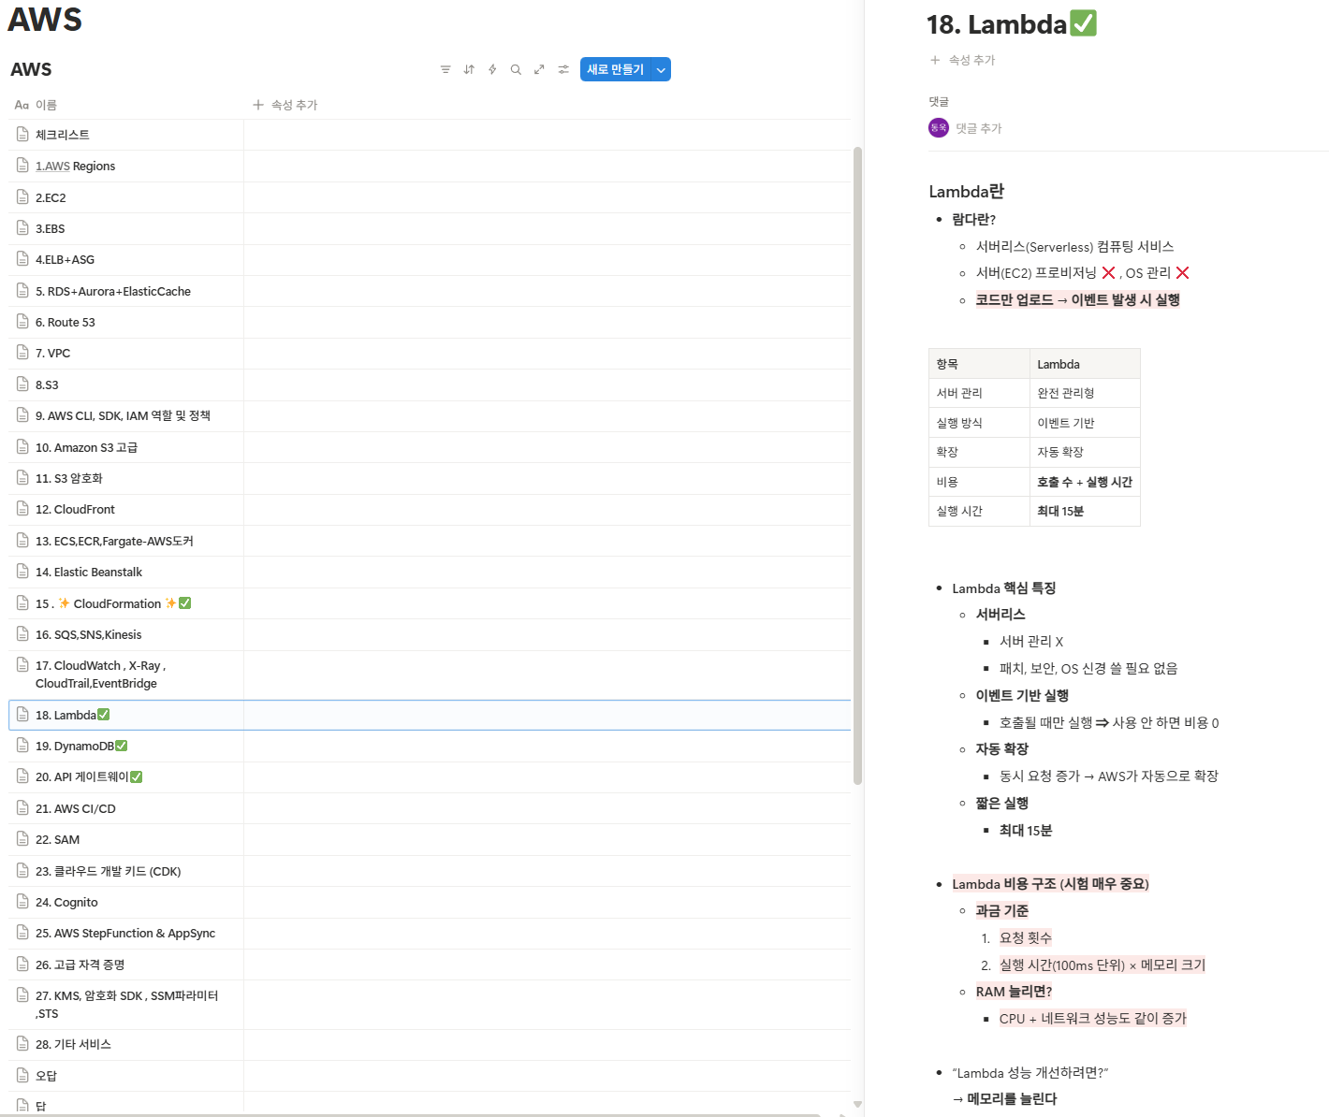Image resolution: width=1329 pixels, height=1117 pixels.
Task: Click table cell 최대 15분
Action: 1085,511
